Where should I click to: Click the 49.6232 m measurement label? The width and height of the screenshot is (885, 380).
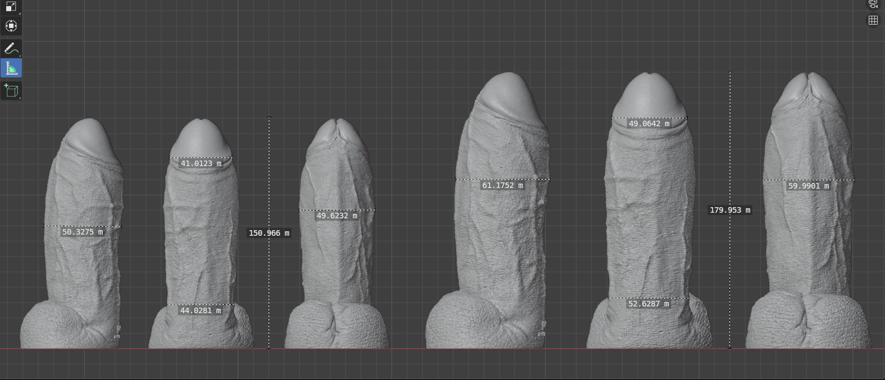(x=337, y=216)
